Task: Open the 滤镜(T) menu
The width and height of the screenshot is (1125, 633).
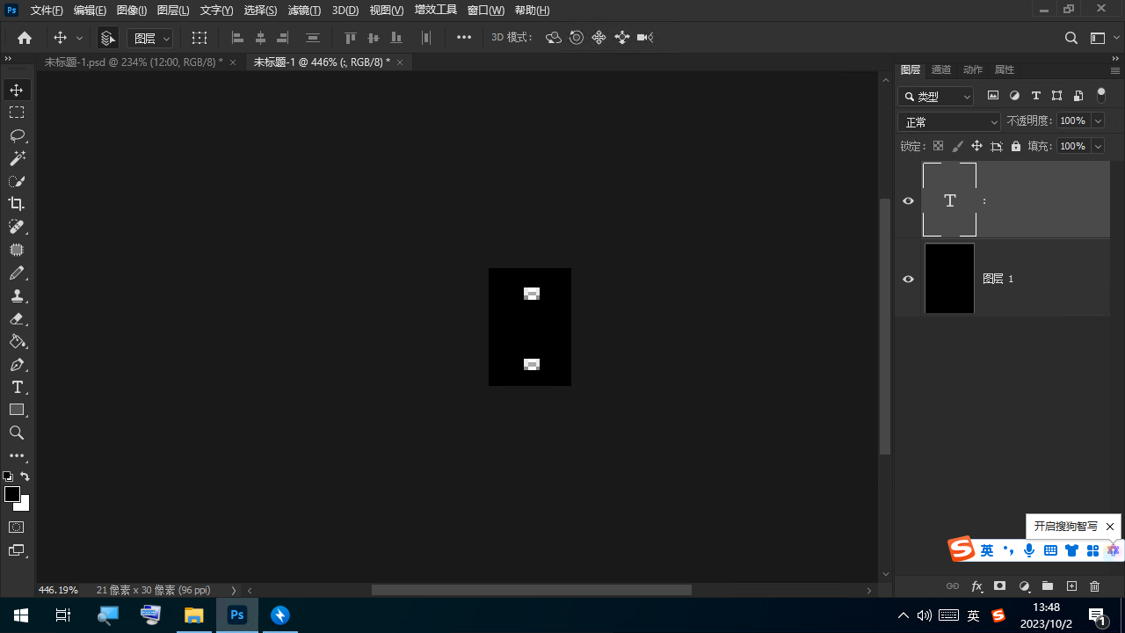Action: tap(304, 11)
